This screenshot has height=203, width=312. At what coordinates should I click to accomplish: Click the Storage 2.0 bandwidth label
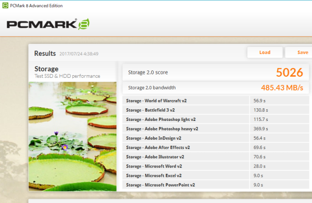point(152,88)
